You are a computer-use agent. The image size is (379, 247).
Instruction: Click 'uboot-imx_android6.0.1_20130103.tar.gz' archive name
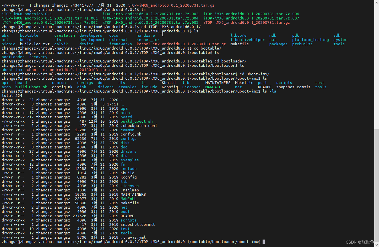click(x=70, y=70)
